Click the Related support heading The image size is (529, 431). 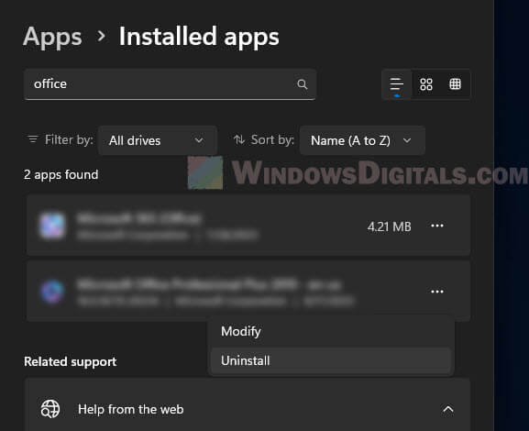(x=71, y=362)
